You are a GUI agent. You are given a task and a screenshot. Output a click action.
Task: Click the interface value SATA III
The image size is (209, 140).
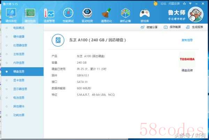(x=82, y=82)
